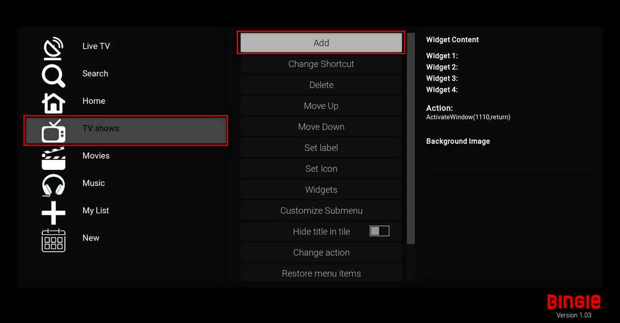
Task: Click the Home house icon
Action: [x=53, y=103]
